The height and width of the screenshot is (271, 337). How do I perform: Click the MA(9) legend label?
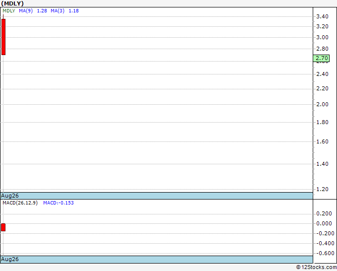pyautogui.click(x=26, y=11)
